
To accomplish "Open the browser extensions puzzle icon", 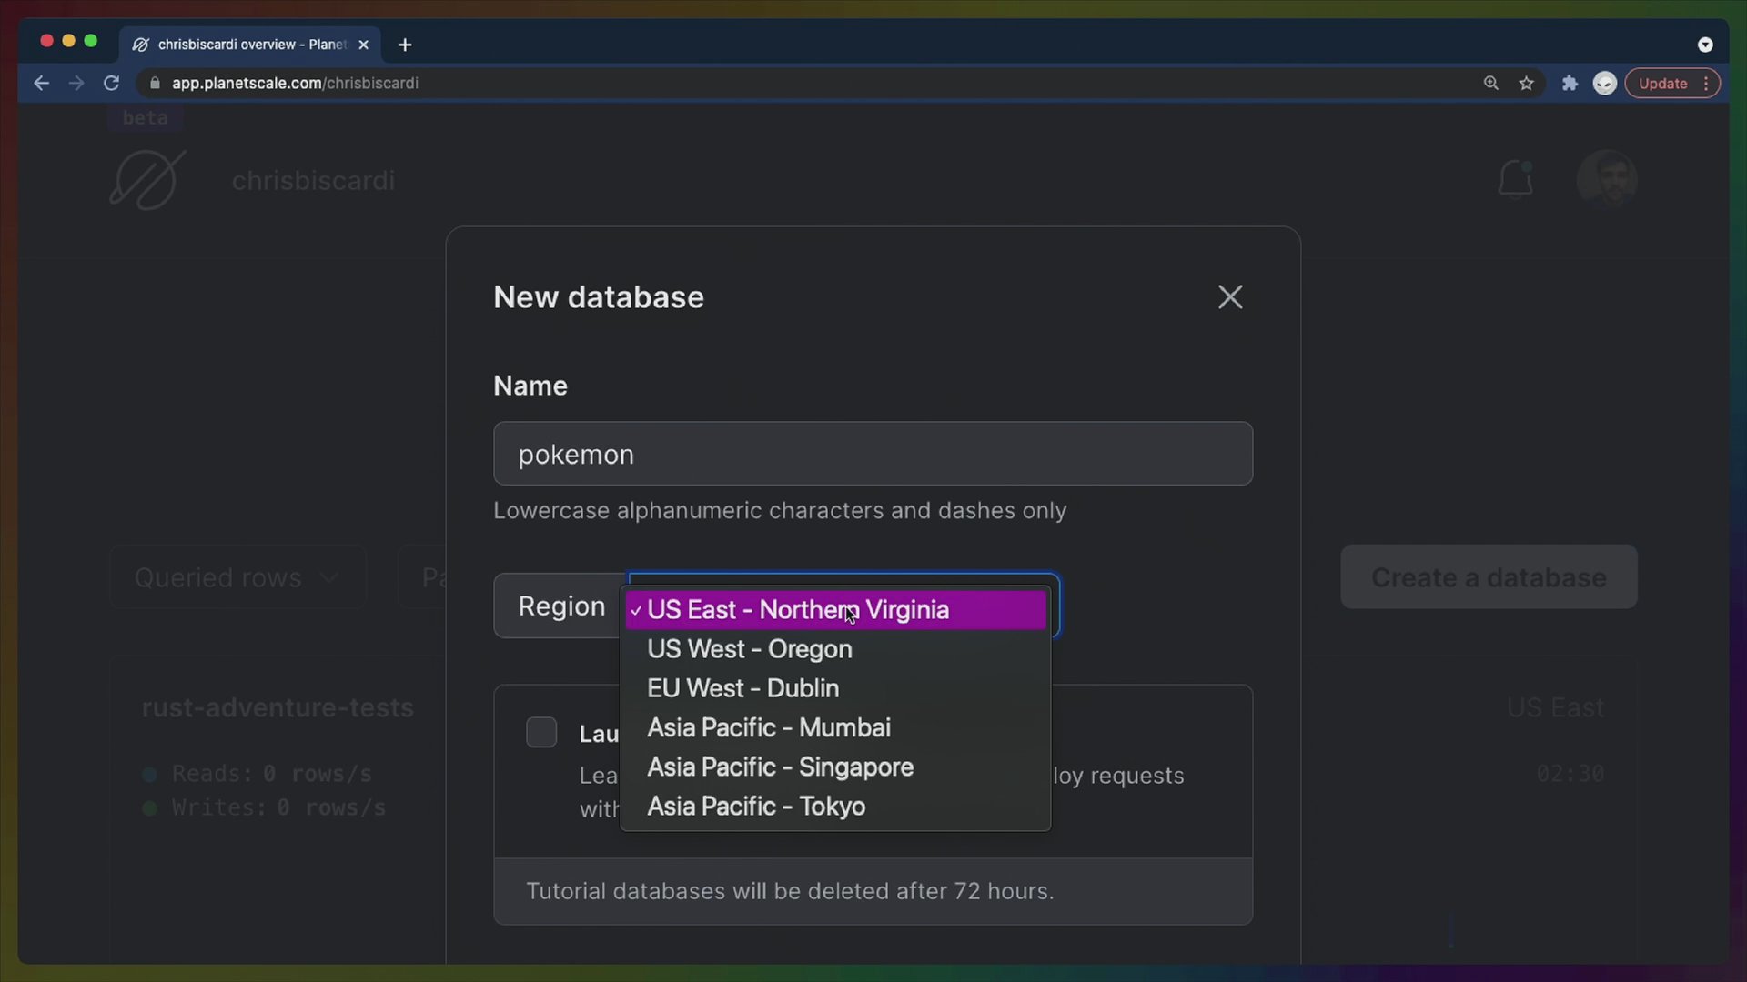I will (x=1570, y=83).
